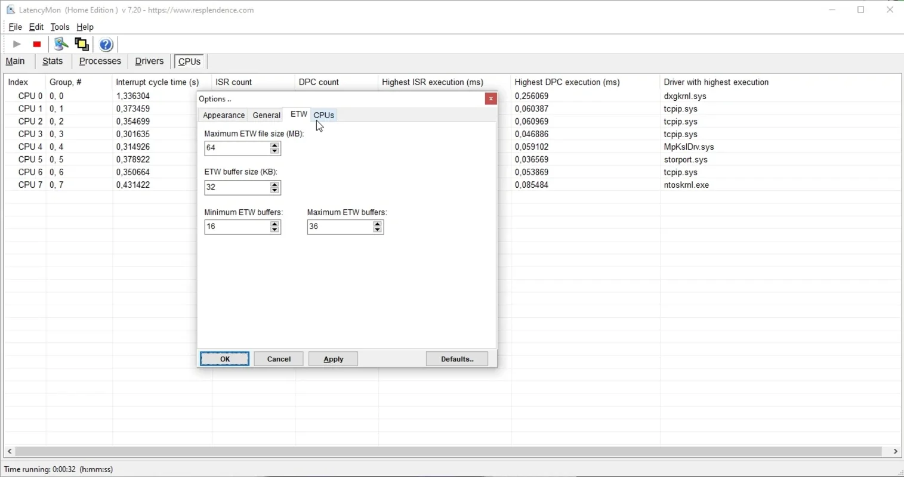904x477 pixels.
Task: Click MpKslDrv.sys driver cell
Action: pos(689,147)
